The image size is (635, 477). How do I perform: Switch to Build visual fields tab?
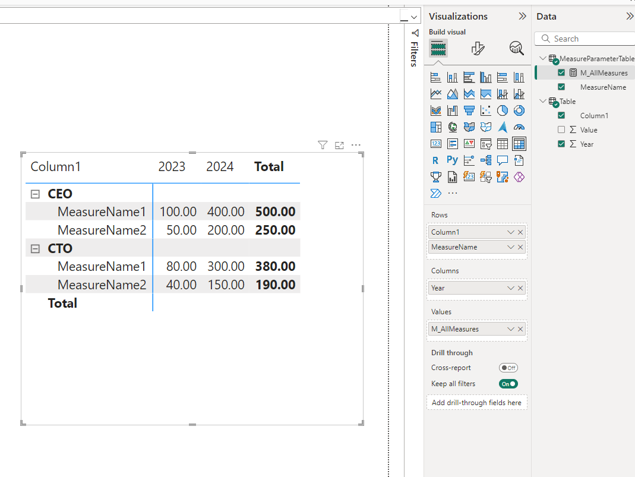pos(438,48)
